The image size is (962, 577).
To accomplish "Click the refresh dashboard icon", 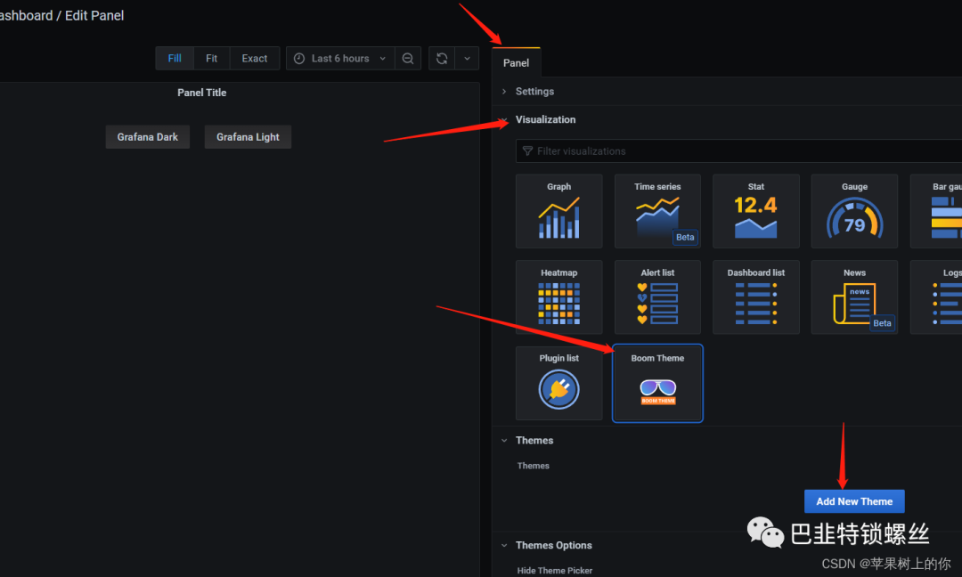I will click(442, 58).
